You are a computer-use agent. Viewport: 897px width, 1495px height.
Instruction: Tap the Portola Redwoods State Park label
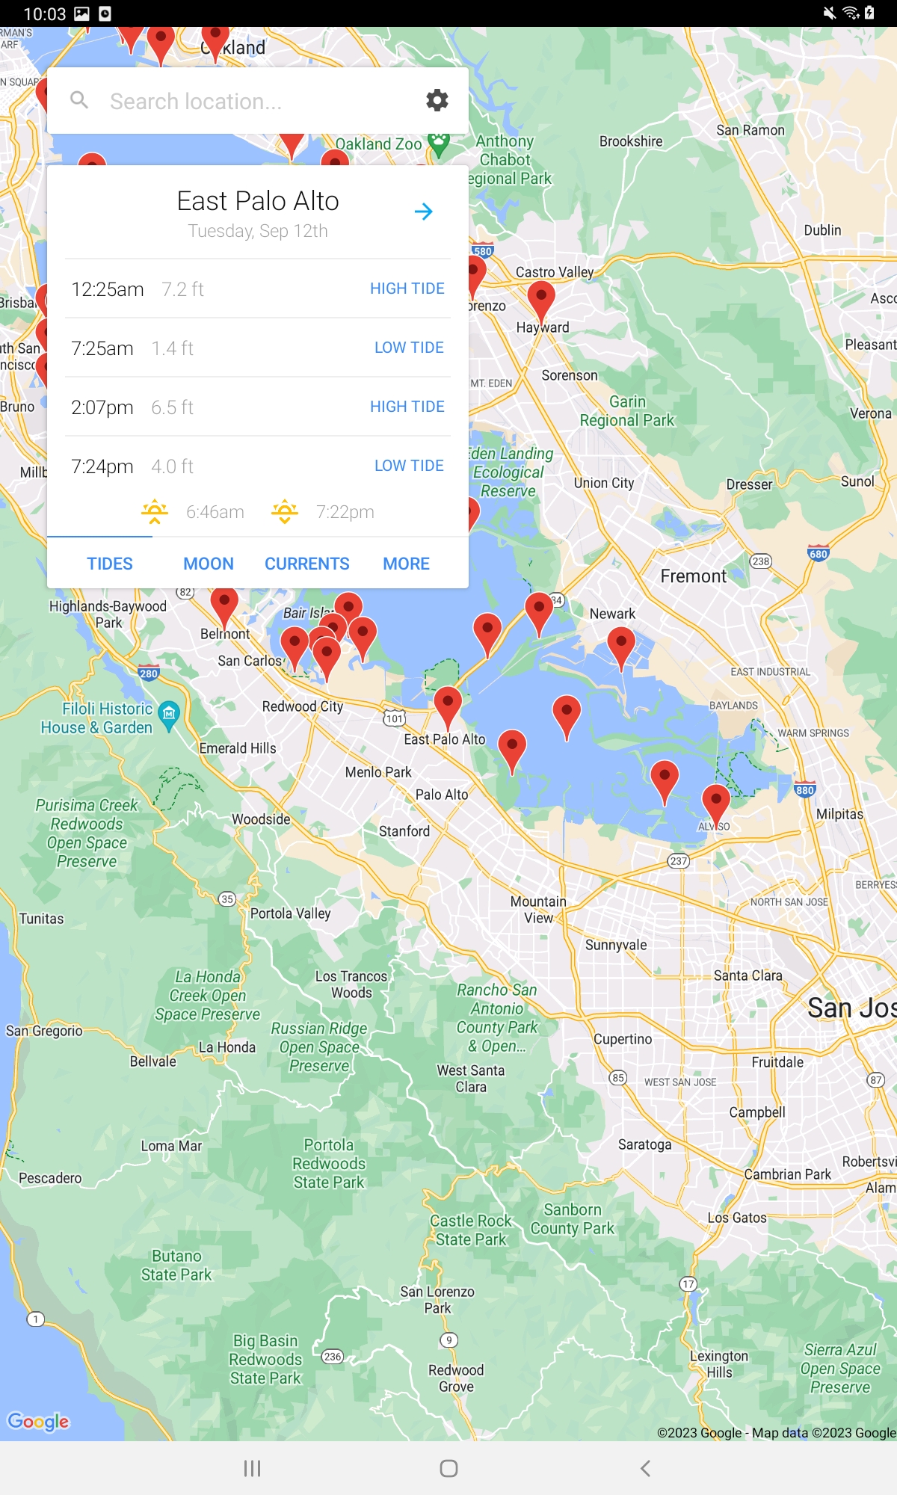(x=329, y=1164)
